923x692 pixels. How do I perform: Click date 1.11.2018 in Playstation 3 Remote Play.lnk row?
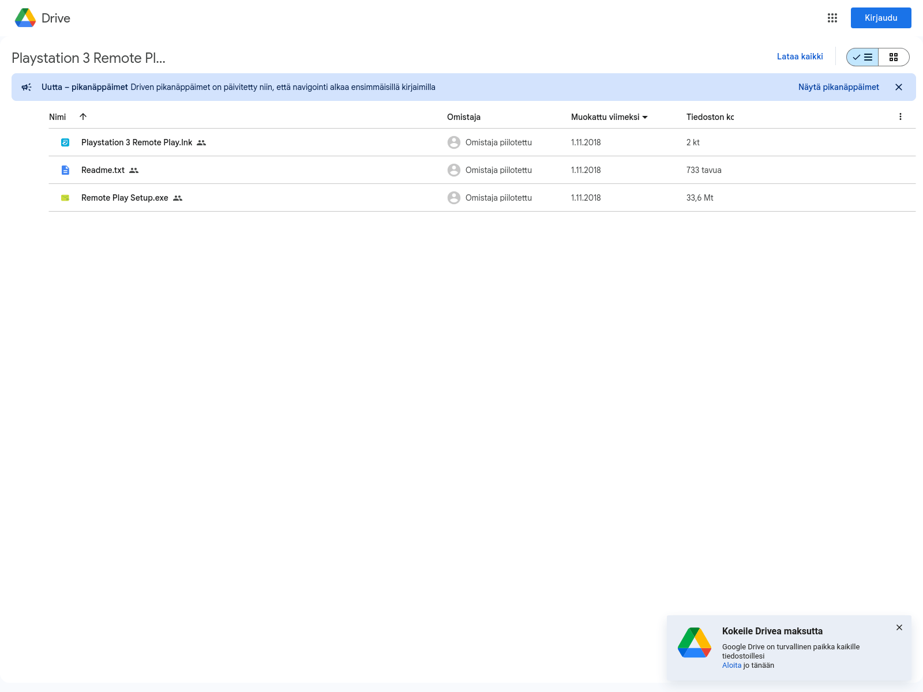[586, 142]
